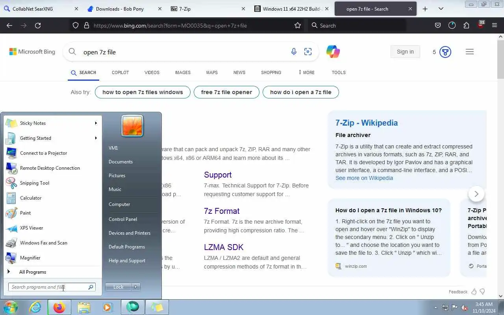This screenshot has width=504, height=315.
Task: Open the MORE dropdown in Bing nav
Action: (306, 72)
